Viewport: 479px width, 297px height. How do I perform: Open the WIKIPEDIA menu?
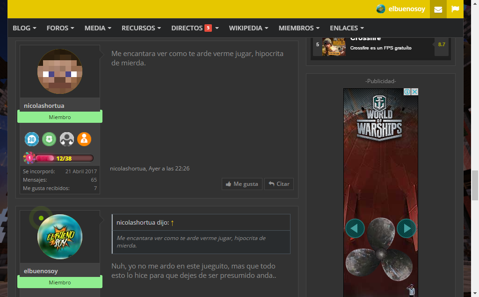tap(248, 28)
